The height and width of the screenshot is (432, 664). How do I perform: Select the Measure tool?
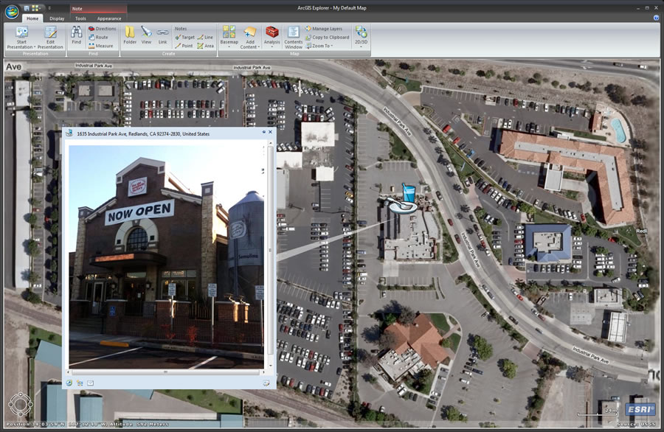(x=101, y=46)
